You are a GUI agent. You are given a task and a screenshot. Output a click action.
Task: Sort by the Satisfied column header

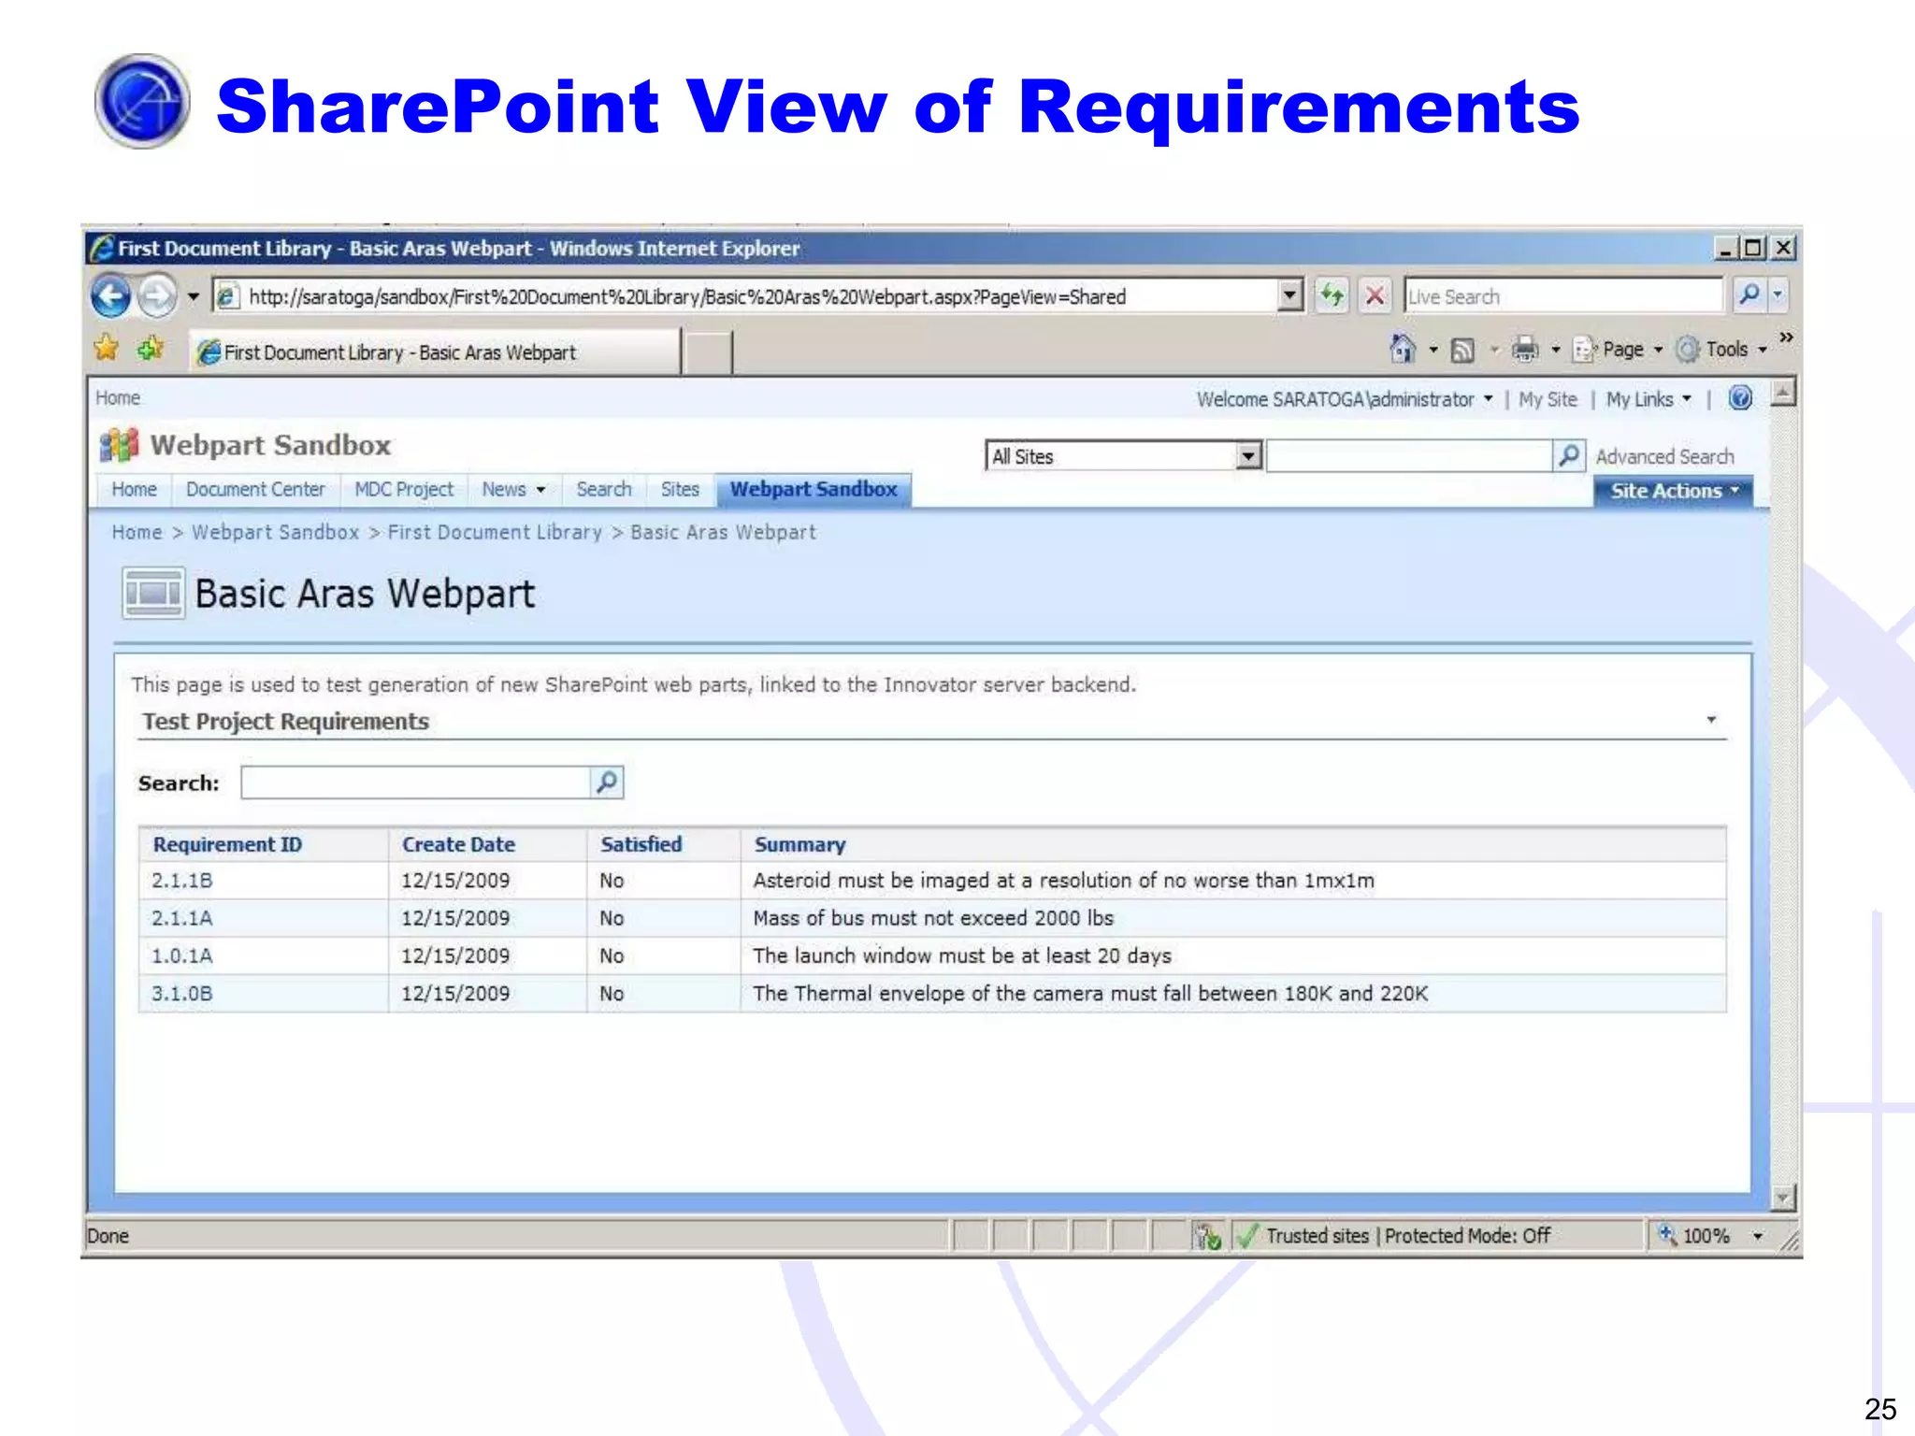[641, 844]
